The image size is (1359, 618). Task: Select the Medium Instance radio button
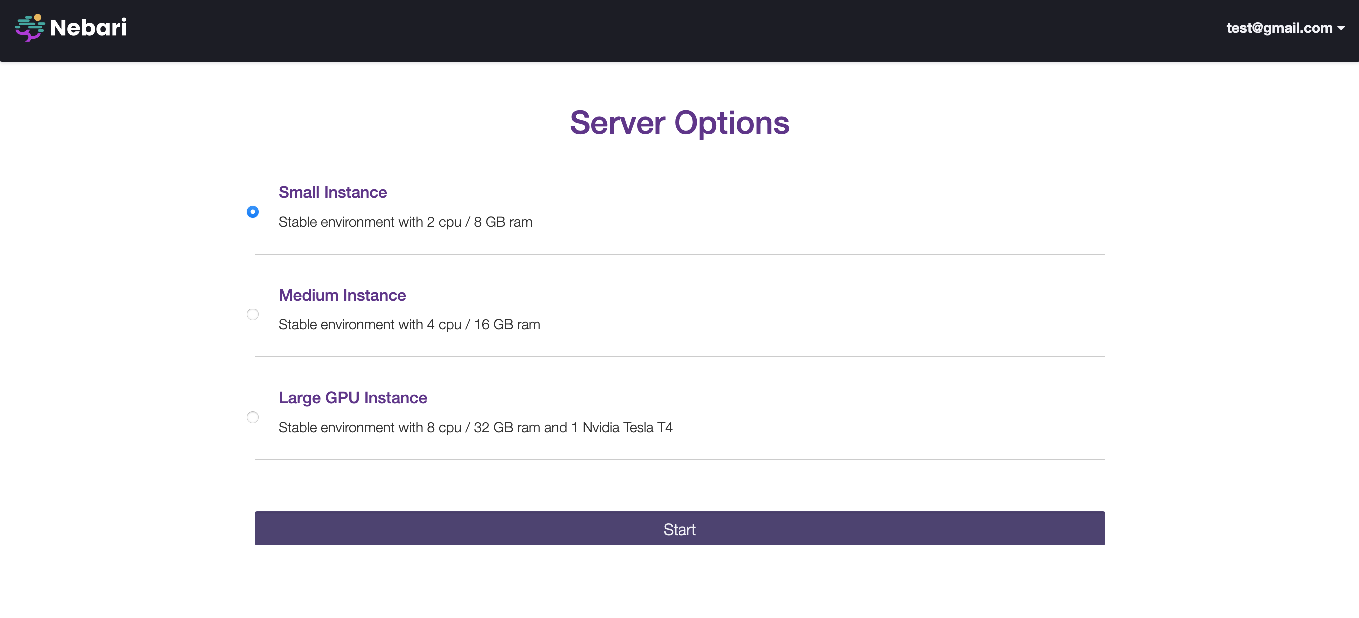(253, 314)
